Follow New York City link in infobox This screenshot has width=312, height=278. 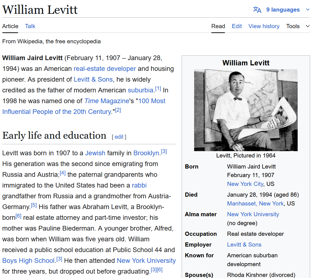245,184
